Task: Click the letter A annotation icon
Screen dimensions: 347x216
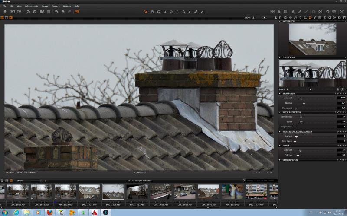Action: (293, 12)
